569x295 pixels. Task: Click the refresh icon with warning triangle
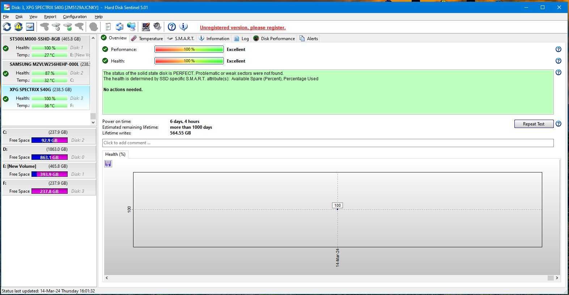coord(18,27)
